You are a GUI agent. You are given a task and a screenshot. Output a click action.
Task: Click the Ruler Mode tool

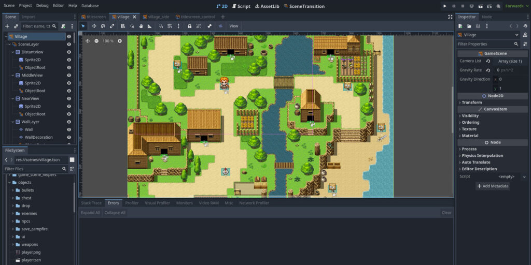point(150,26)
